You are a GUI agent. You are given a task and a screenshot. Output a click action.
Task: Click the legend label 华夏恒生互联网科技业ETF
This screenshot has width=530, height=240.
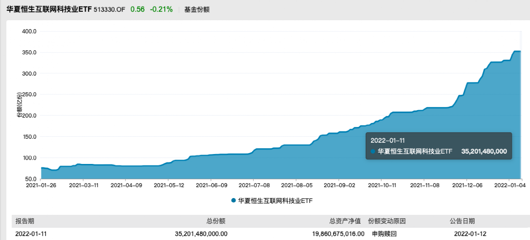pyautogui.click(x=275, y=201)
